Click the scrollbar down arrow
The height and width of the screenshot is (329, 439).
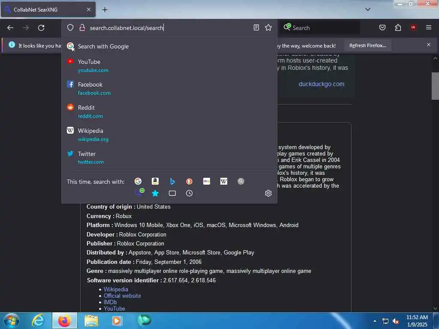pyautogui.click(x=435, y=308)
